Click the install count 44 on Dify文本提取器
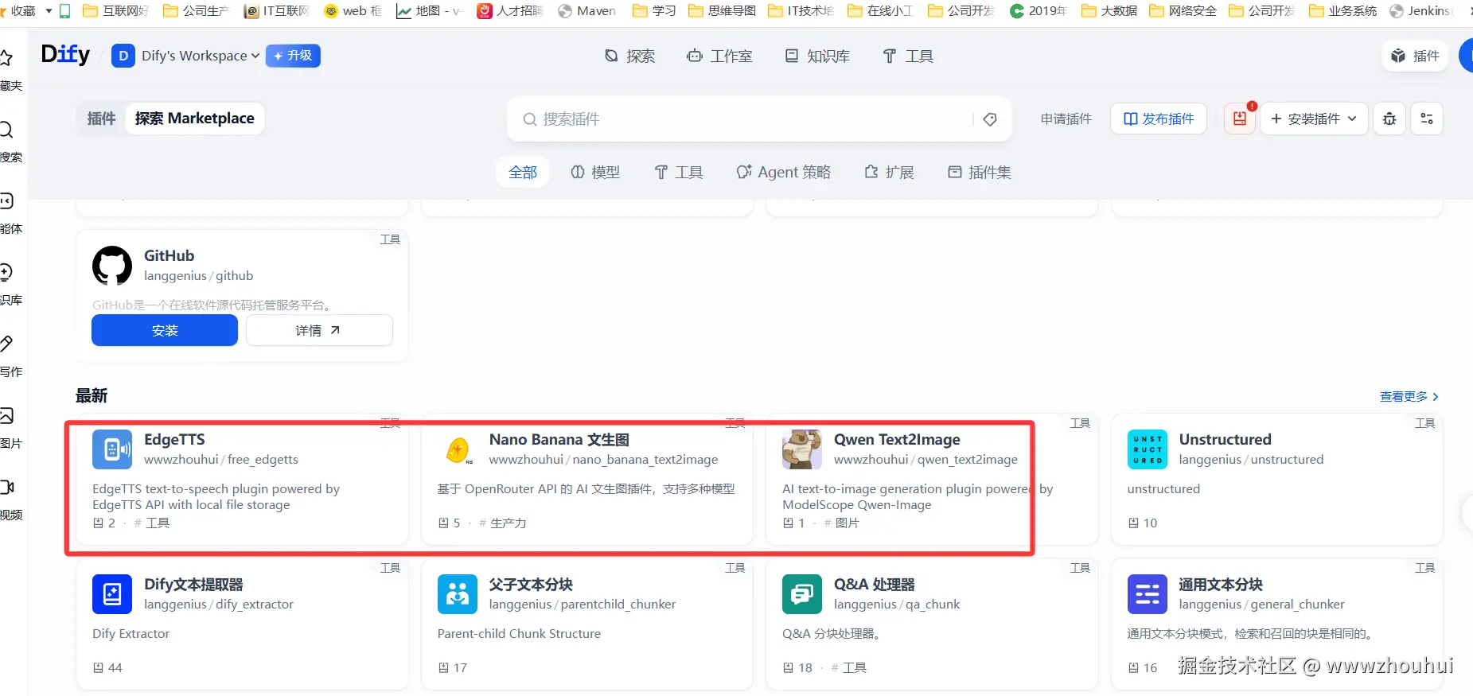The width and height of the screenshot is (1473, 696). (108, 668)
